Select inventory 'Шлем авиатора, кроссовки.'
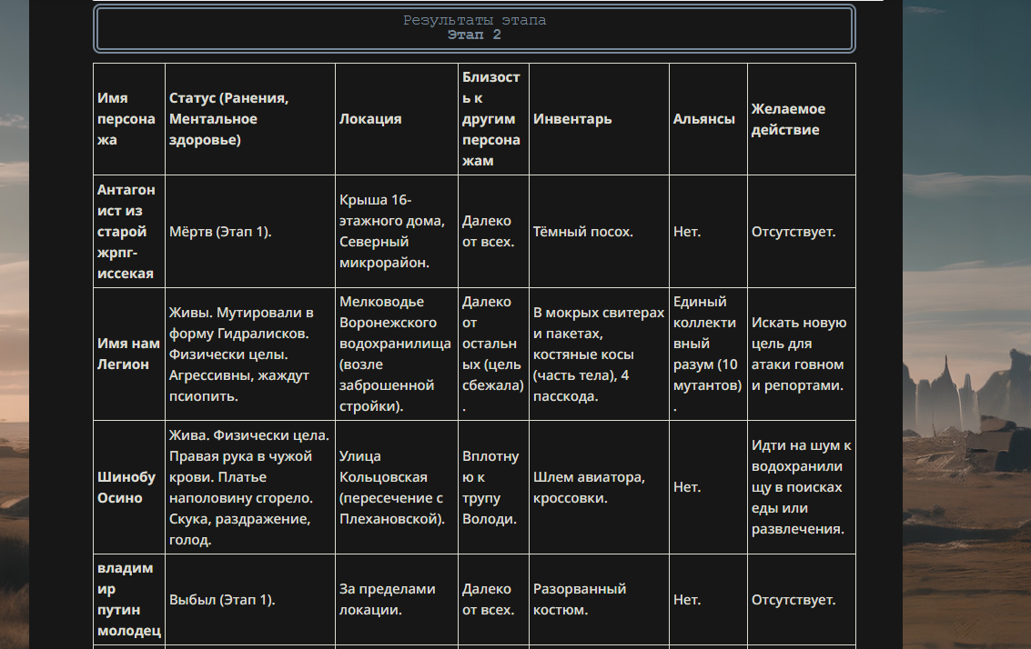The height and width of the screenshot is (649, 1031). [x=599, y=487]
